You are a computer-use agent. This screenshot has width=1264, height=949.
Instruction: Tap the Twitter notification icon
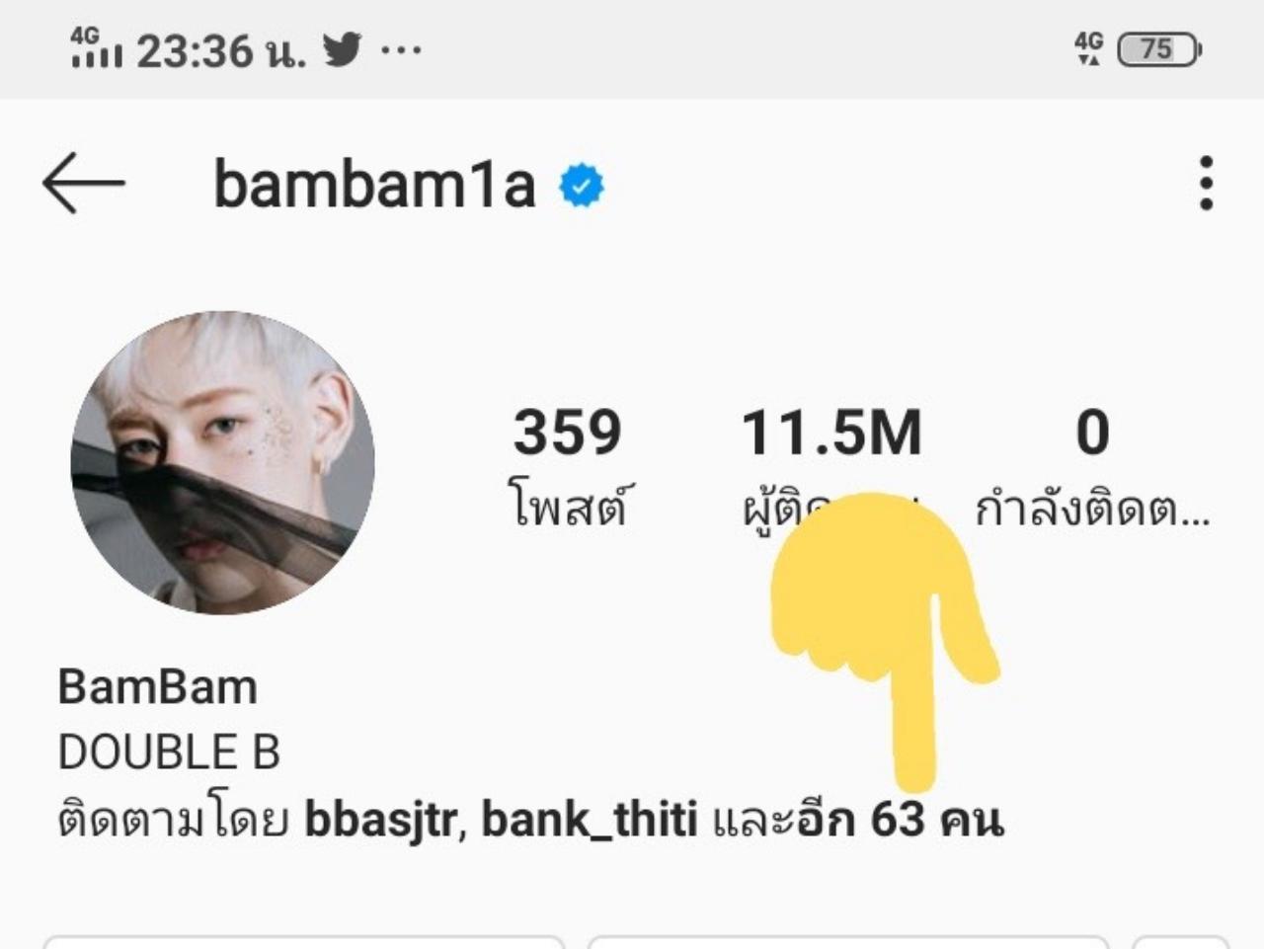(343, 49)
